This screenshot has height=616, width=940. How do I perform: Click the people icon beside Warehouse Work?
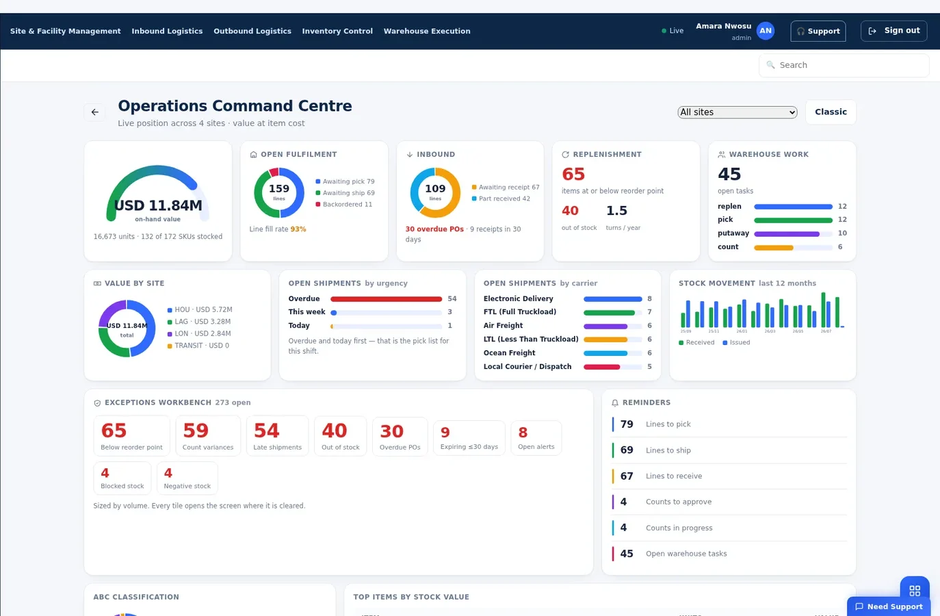tap(722, 155)
